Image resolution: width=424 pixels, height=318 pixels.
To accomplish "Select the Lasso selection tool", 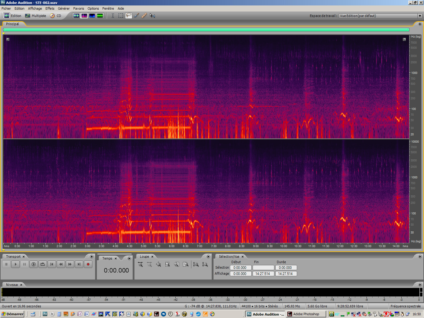I will 128,15.
